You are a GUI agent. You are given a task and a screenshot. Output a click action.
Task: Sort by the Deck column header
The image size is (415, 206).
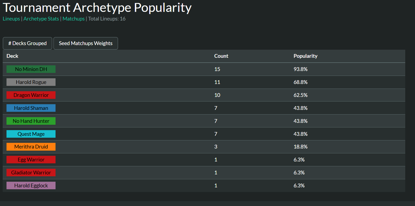[12, 56]
